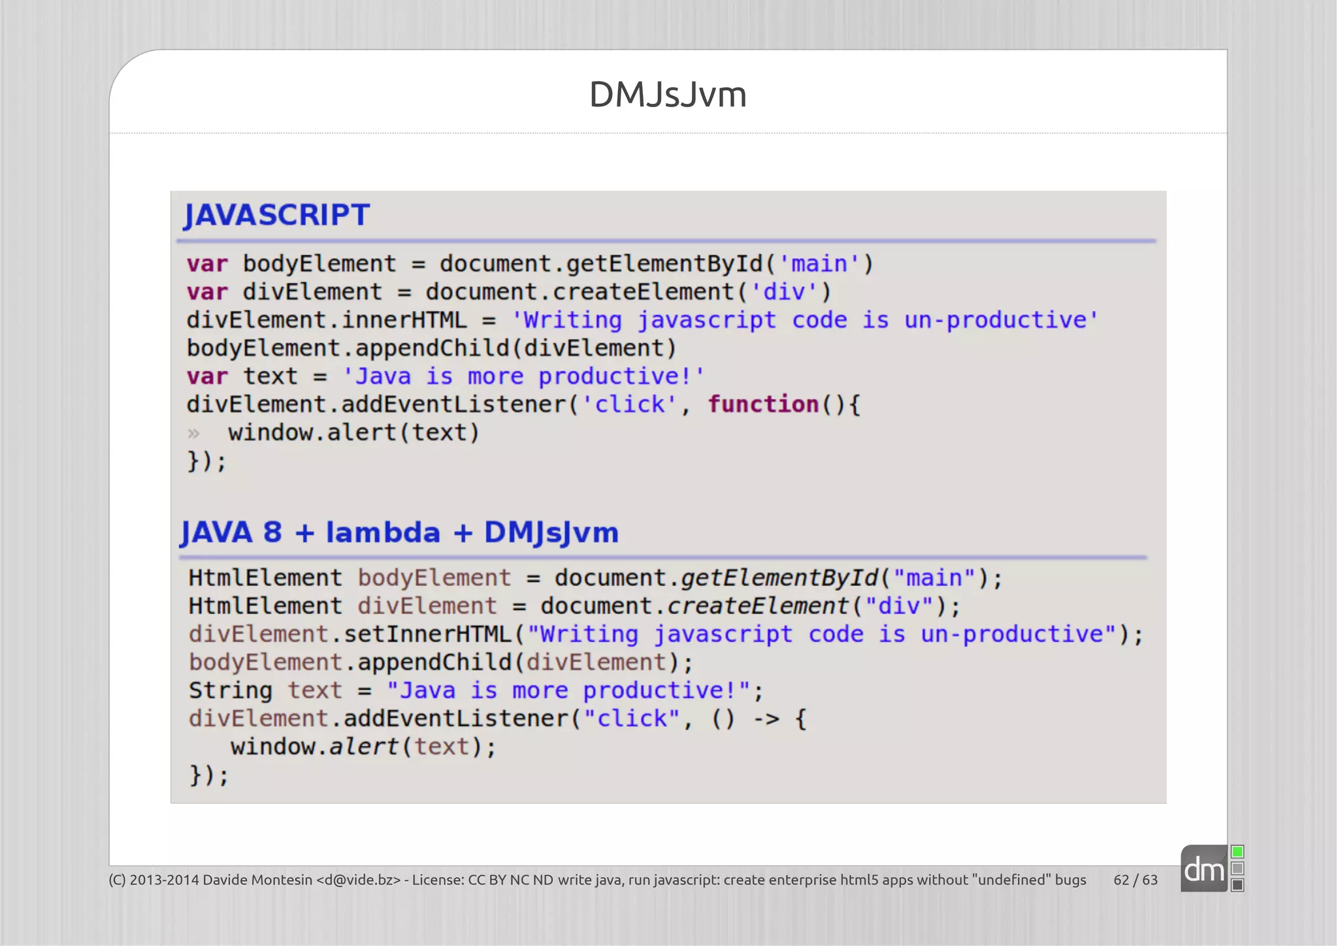Image resolution: width=1338 pixels, height=946 pixels.
Task: Click the 'License: CC BY NC ND' text
Action: tap(483, 880)
